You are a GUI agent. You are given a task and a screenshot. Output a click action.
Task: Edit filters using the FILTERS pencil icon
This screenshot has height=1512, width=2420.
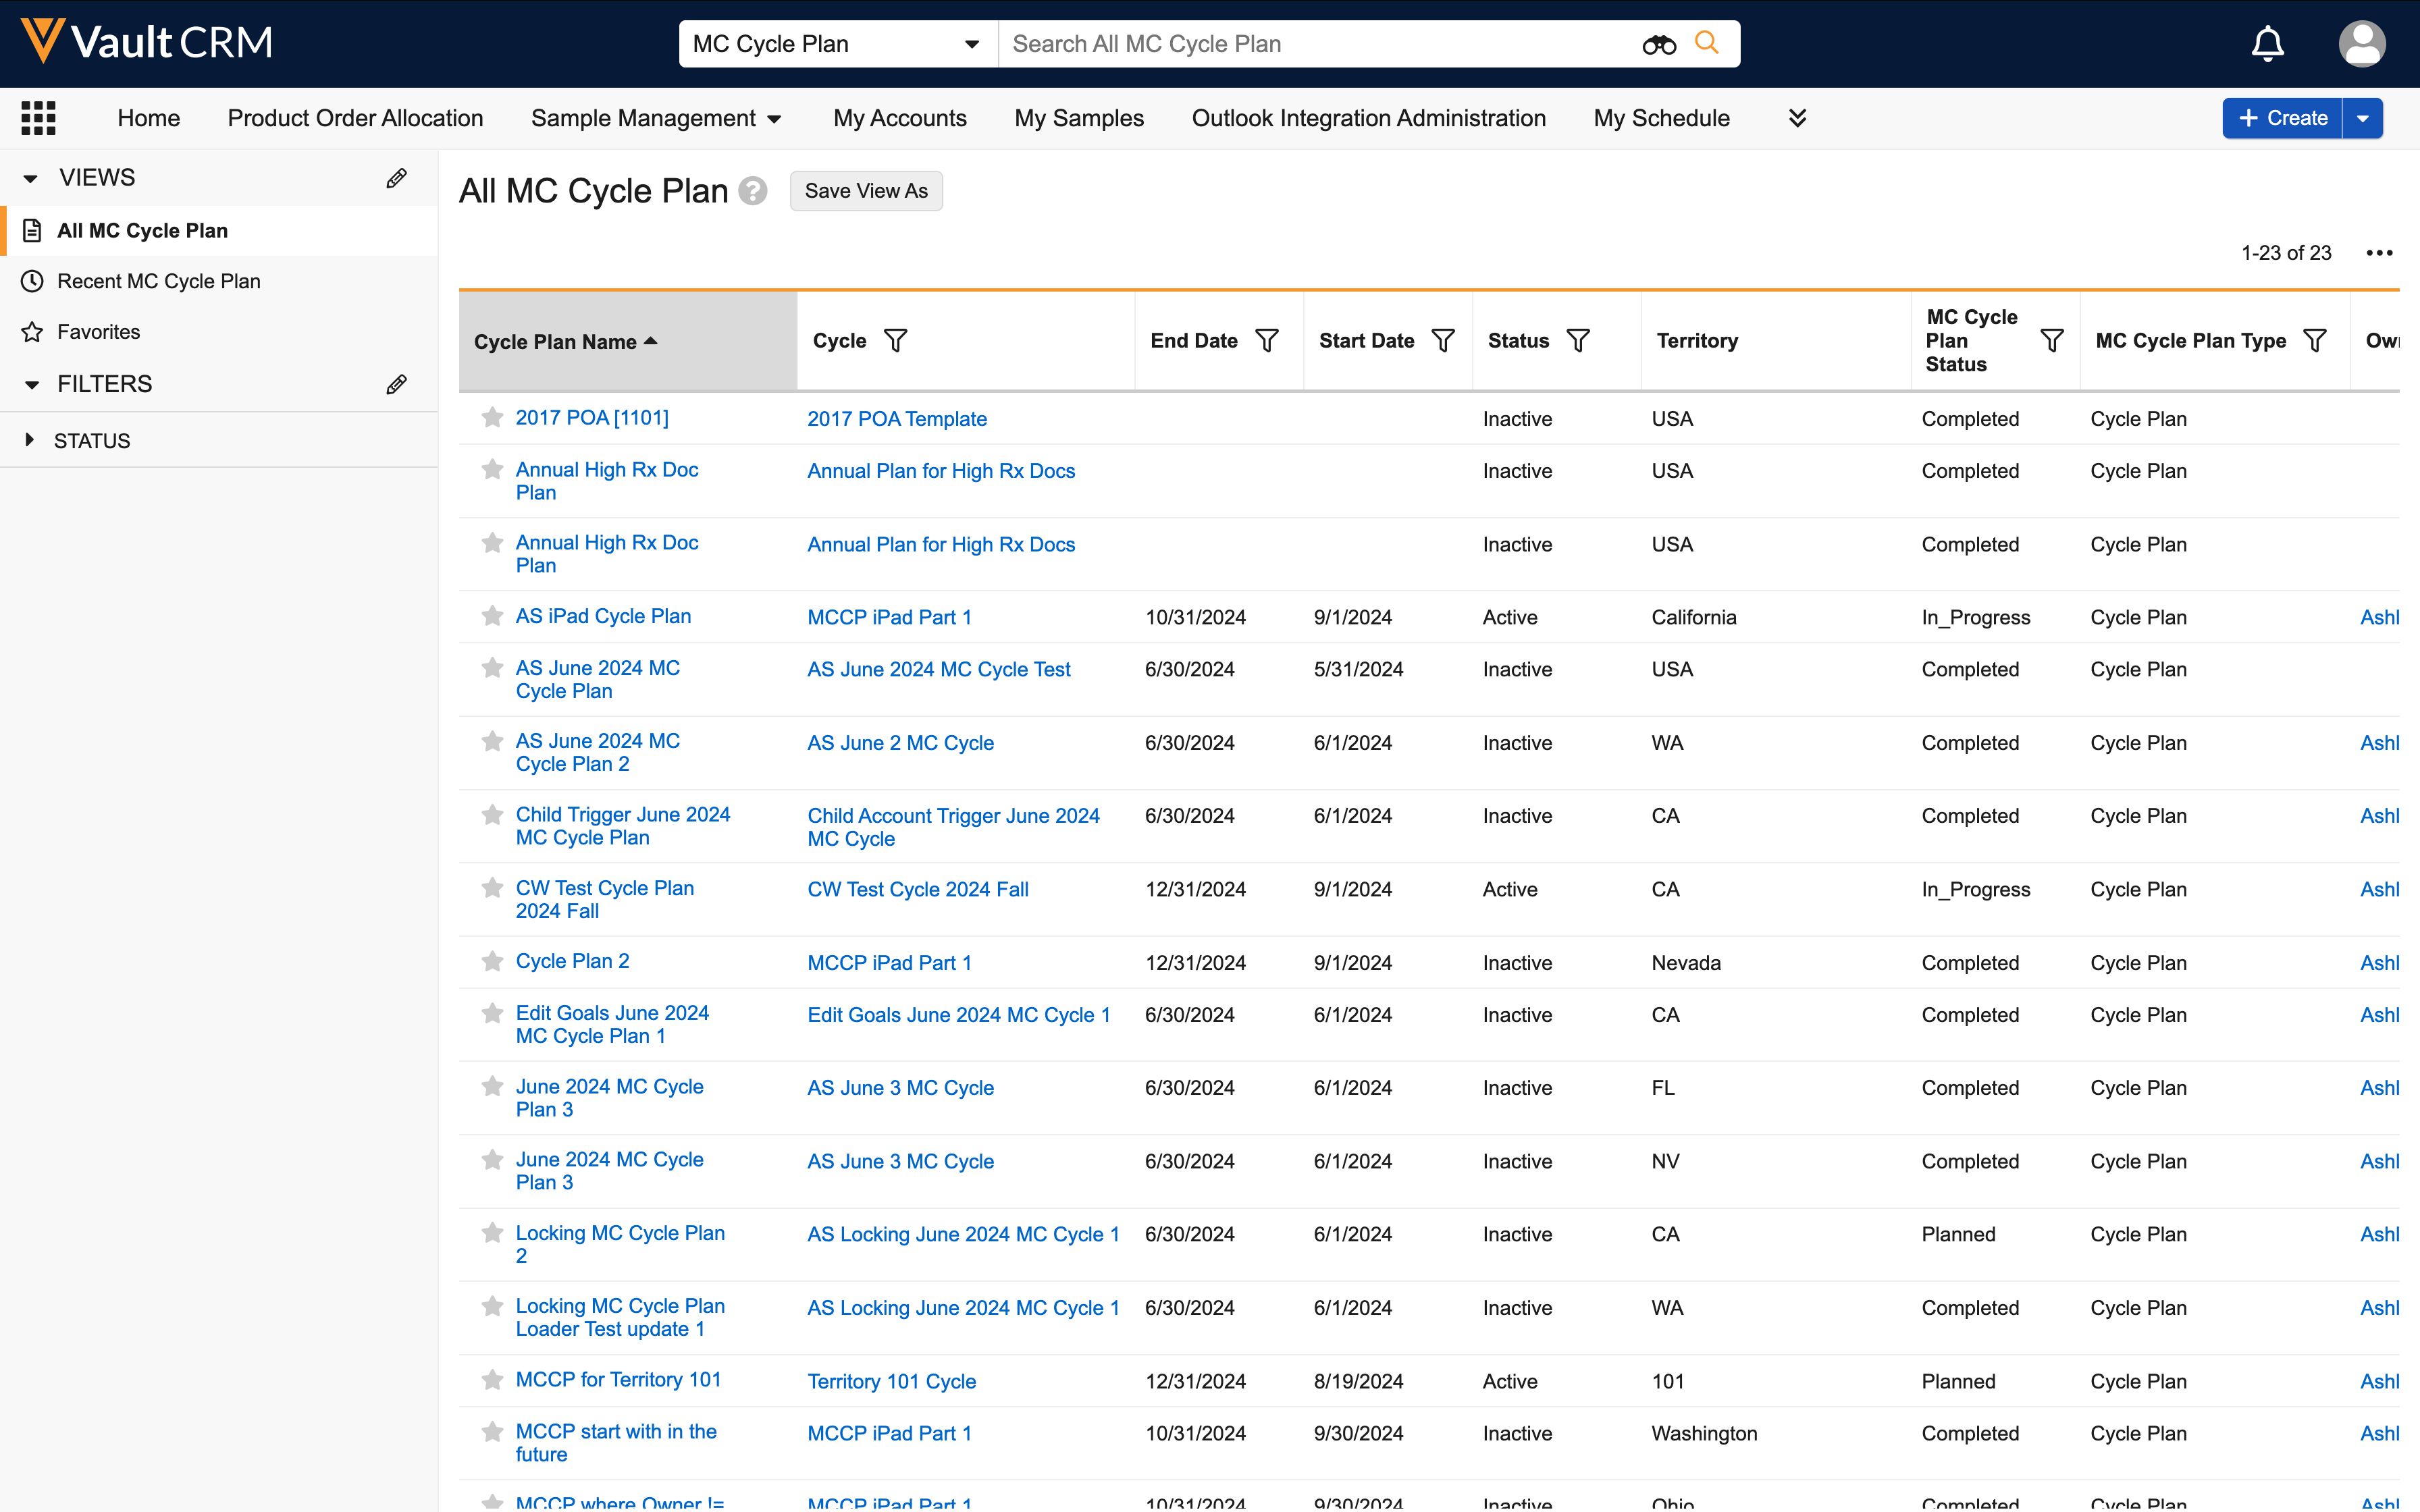coord(396,384)
